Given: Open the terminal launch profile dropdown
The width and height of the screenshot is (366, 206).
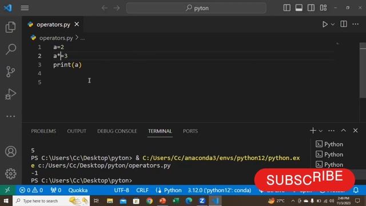Looking at the screenshot, I should pyautogui.click(x=321, y=131).
